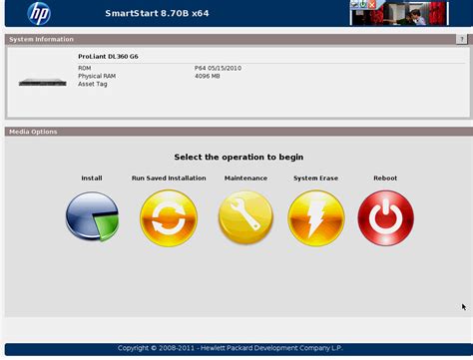This screenshot has height=360, width=473.
Task: Select the 'ProLiant DL360 G6' model title
Action: [108, 57]
